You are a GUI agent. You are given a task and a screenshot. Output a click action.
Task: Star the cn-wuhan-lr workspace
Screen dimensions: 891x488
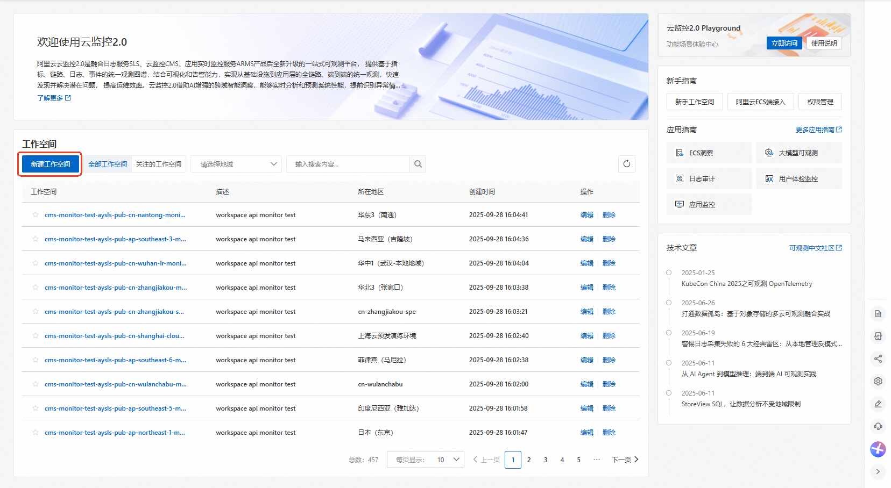click(x=36, y=263)
